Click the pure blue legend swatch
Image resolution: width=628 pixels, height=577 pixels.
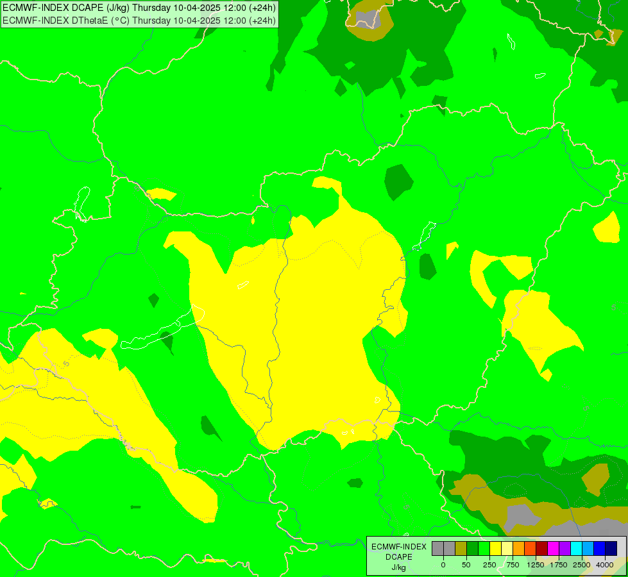(x=600, y=548)
